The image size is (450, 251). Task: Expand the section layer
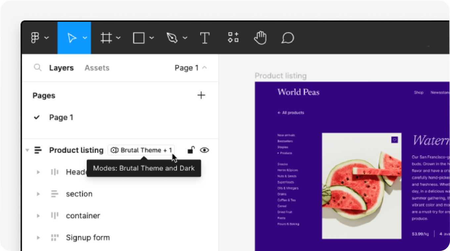pyautogui.click(x=38, y=194)
